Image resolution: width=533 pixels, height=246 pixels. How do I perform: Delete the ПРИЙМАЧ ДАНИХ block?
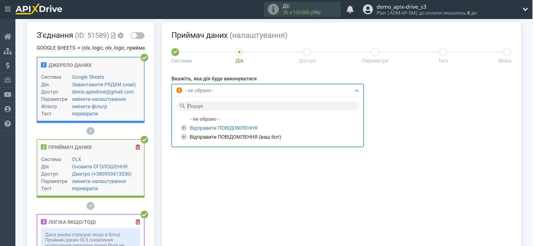pos(138,147)
